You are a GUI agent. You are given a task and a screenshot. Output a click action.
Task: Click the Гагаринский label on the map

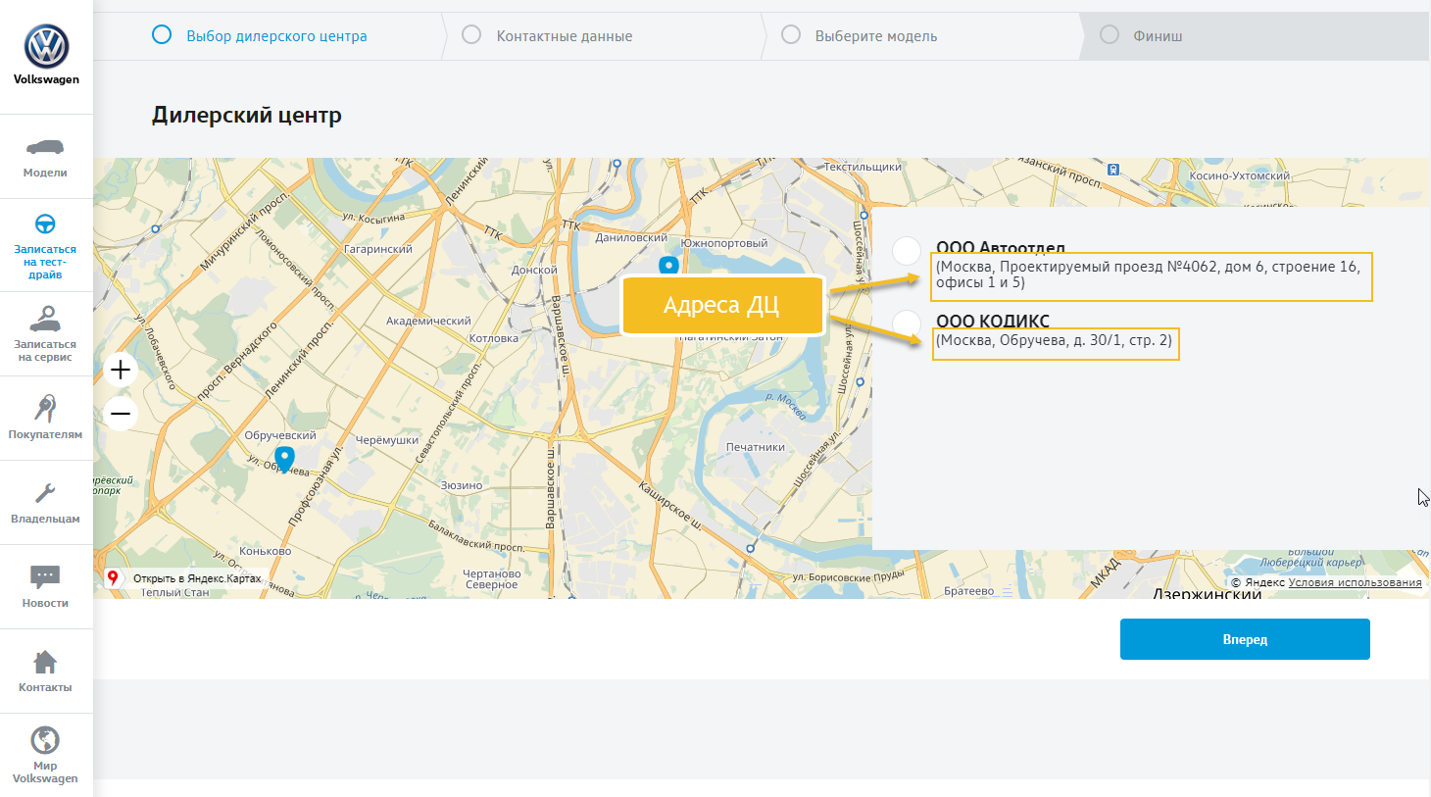point(378,249)
